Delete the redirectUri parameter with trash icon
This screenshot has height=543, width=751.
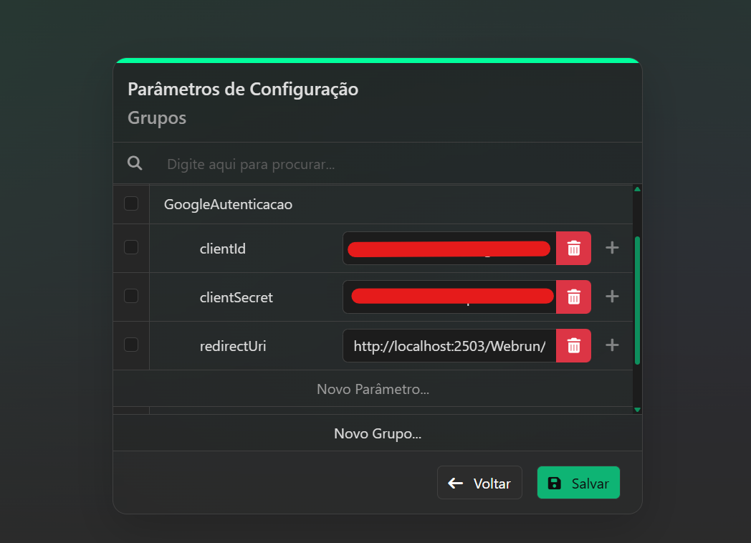click(573, 346)
